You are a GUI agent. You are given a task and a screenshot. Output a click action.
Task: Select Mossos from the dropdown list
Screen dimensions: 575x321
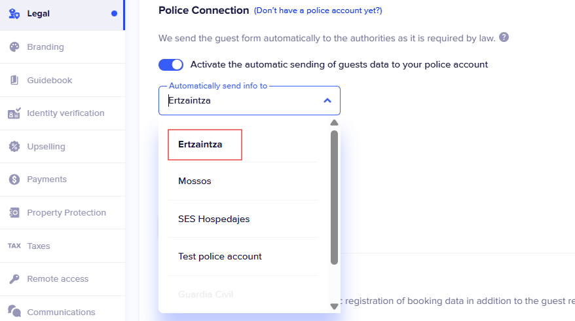point(195,181)
